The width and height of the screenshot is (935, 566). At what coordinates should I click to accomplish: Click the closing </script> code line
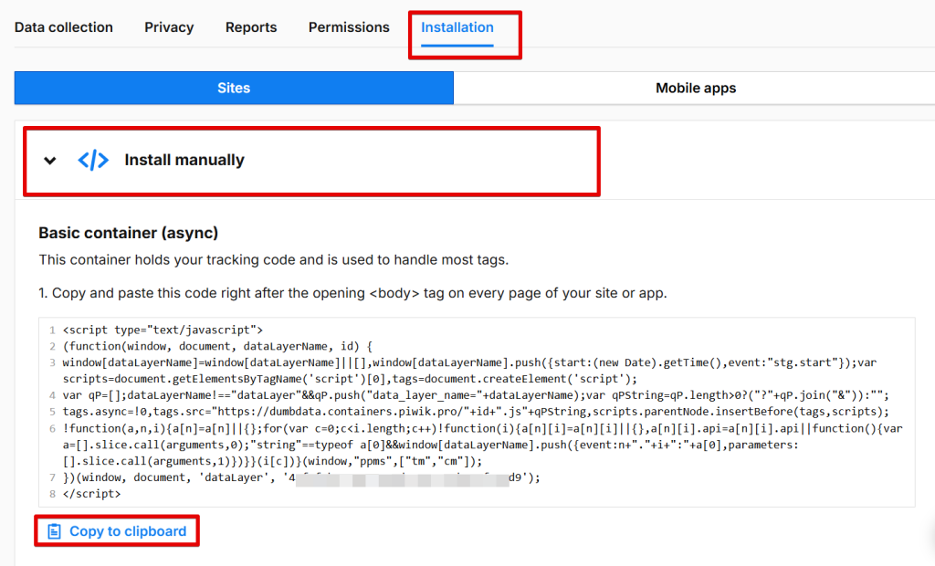click(x=91, y=494)
